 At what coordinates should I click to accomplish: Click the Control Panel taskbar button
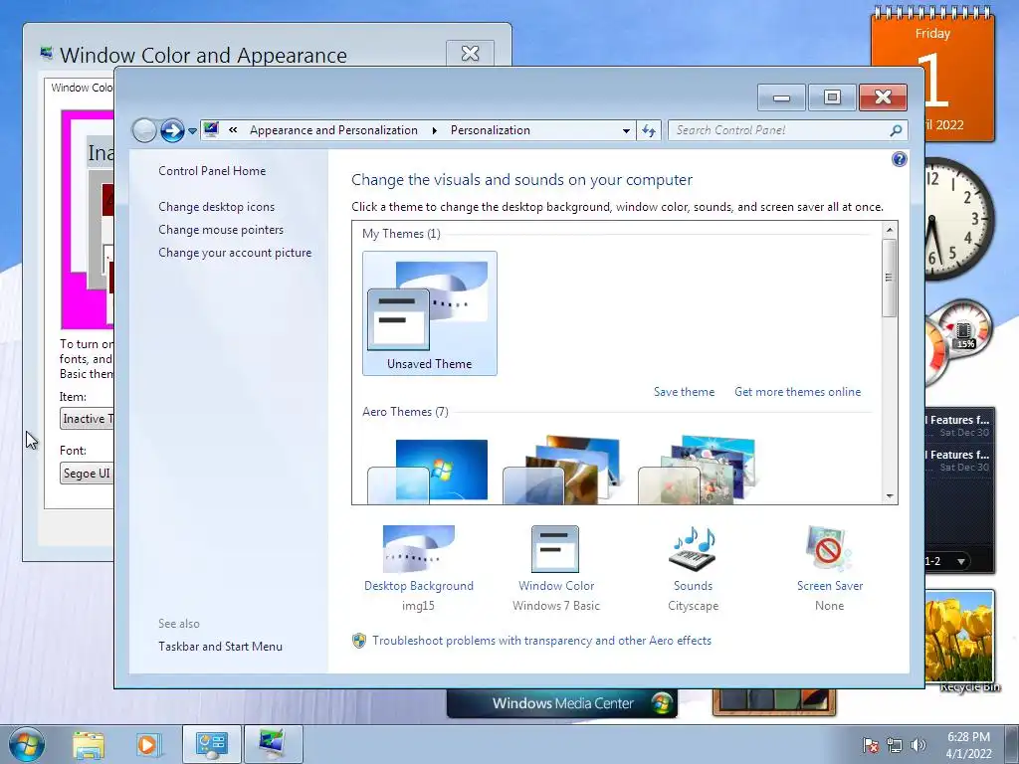(x=211, y=744)
